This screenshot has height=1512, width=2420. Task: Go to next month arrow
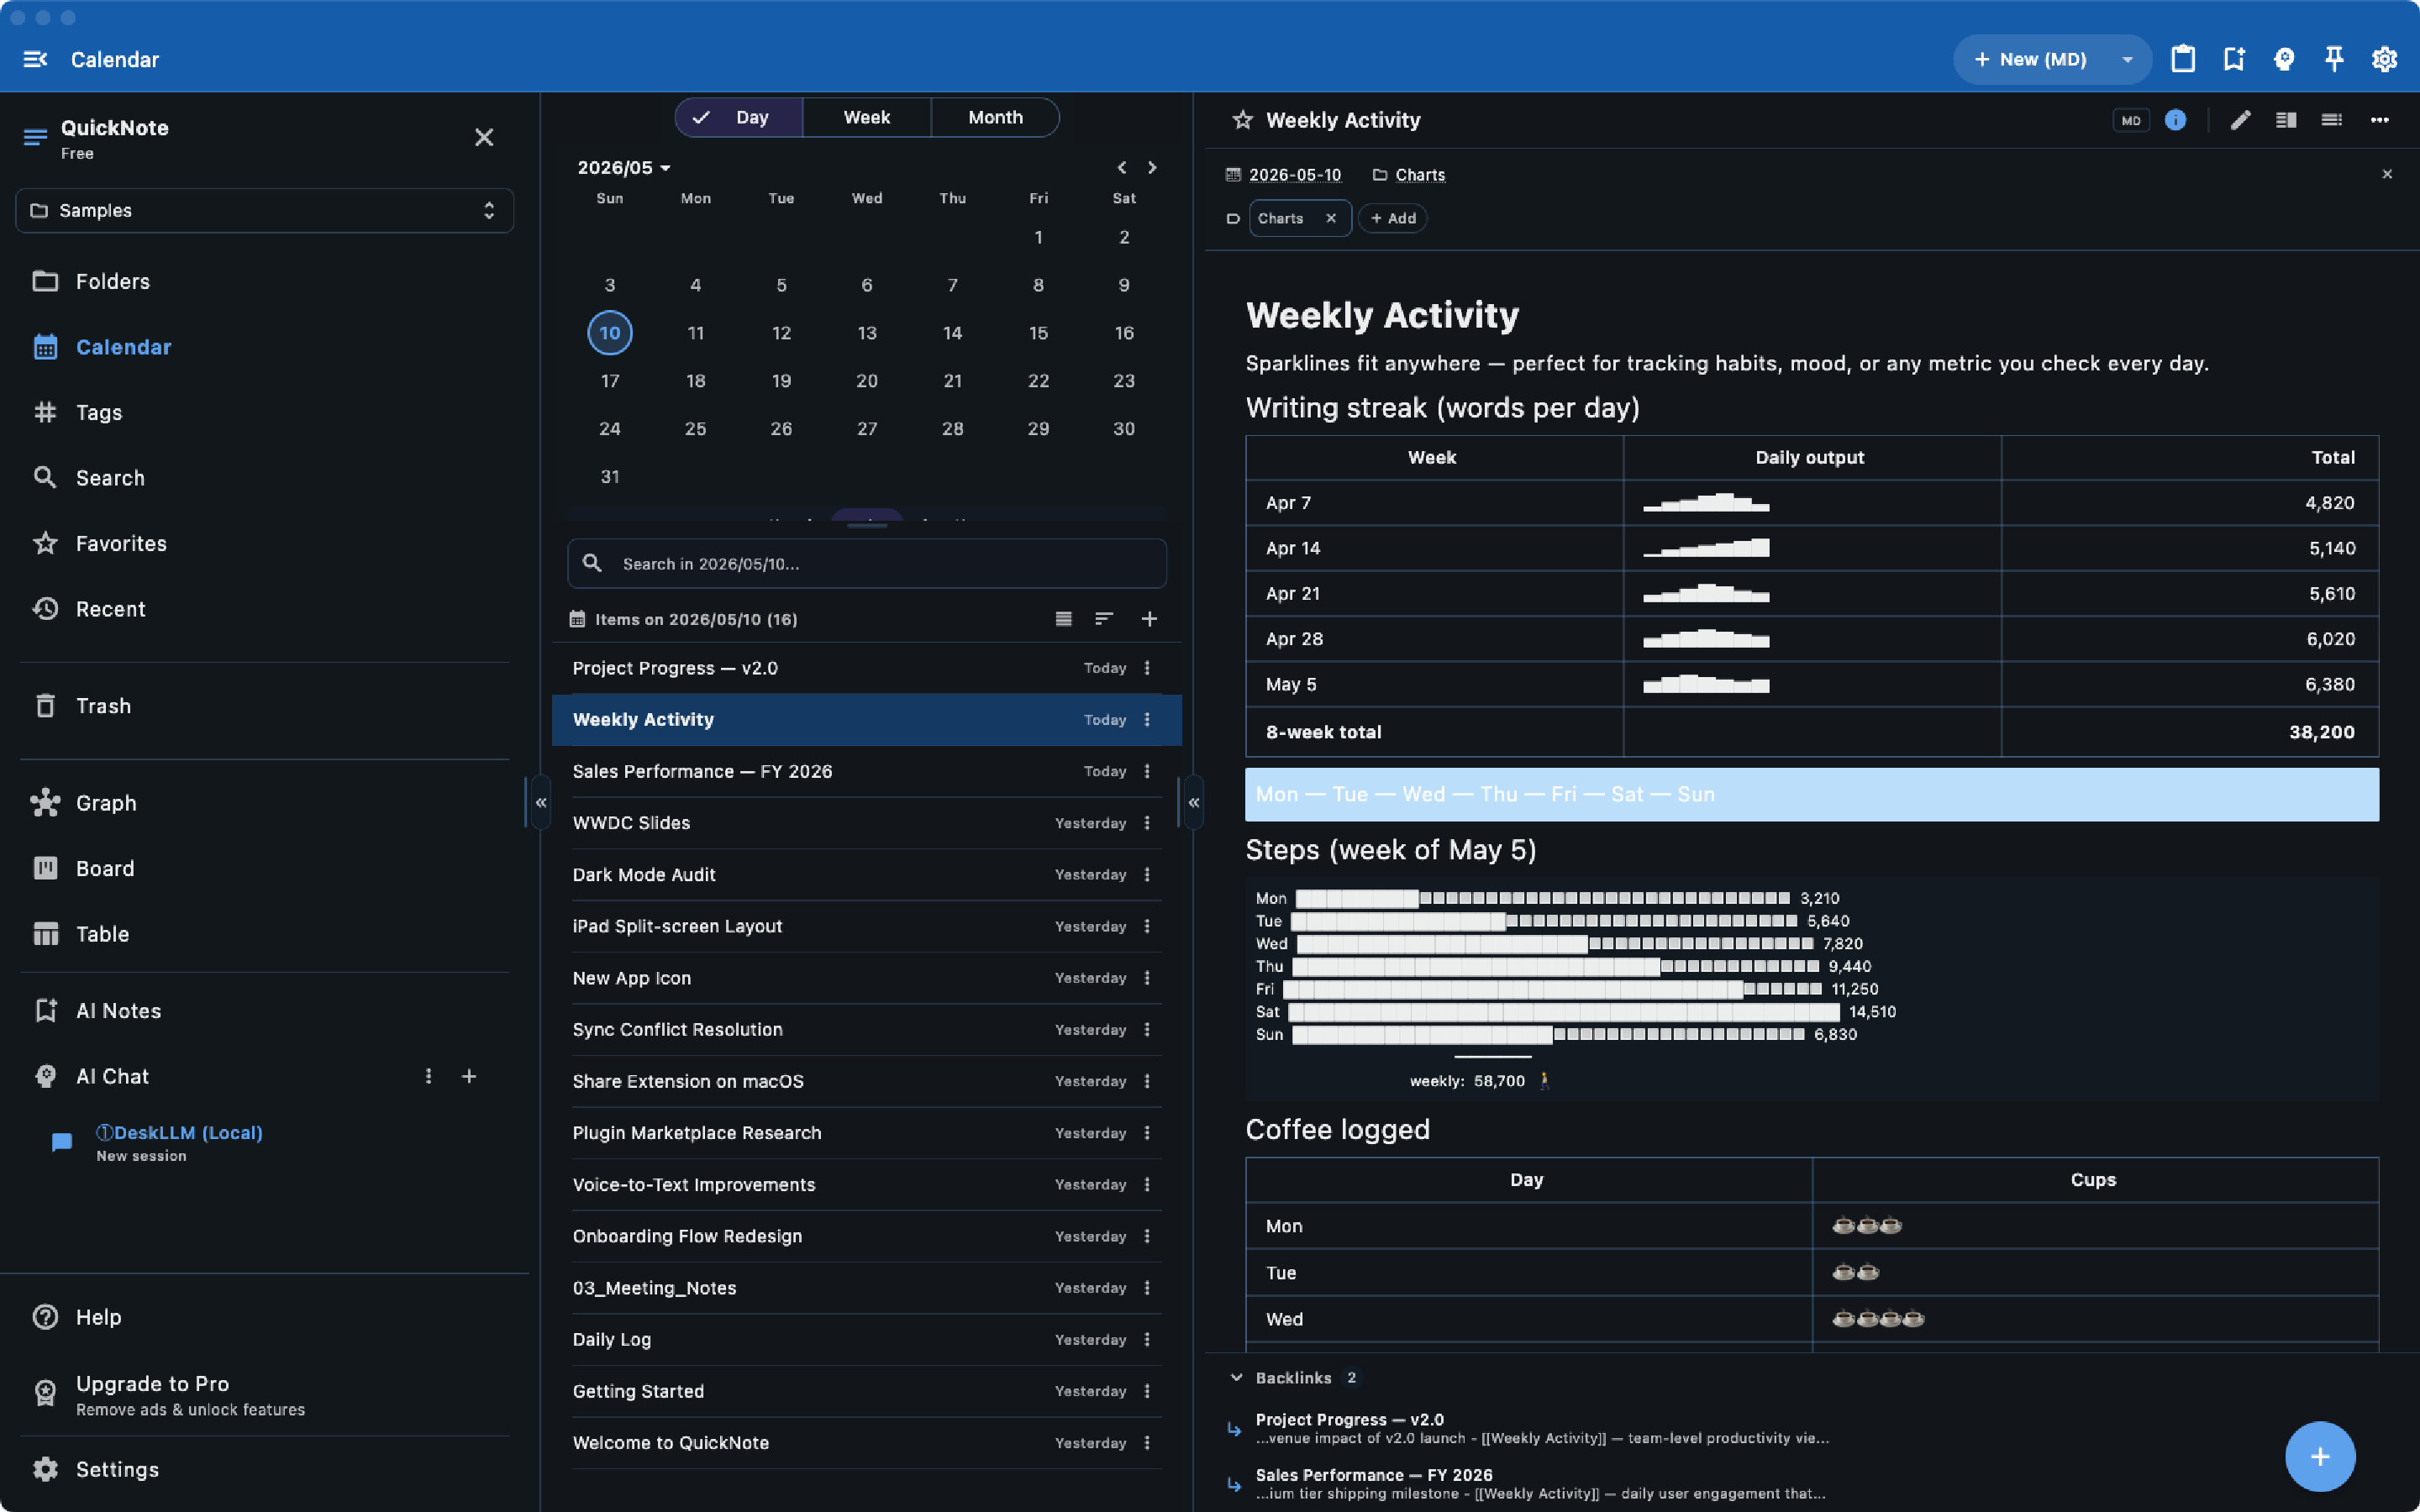pyautogui.click(x=1152, y=167)
